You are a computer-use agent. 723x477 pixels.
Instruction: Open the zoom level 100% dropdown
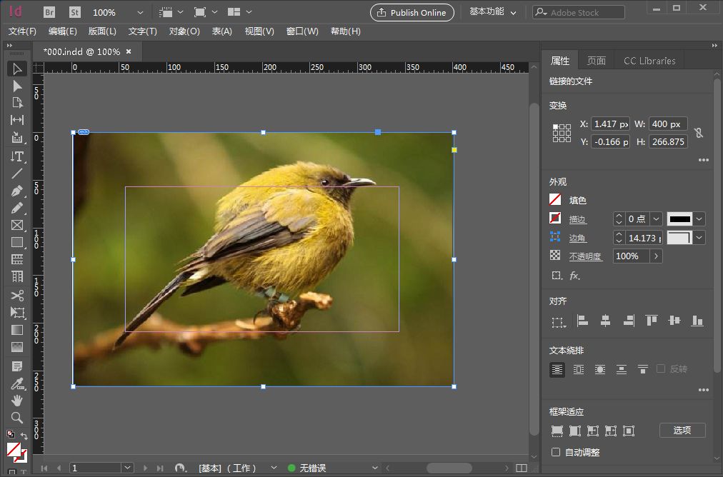(139, 13)
